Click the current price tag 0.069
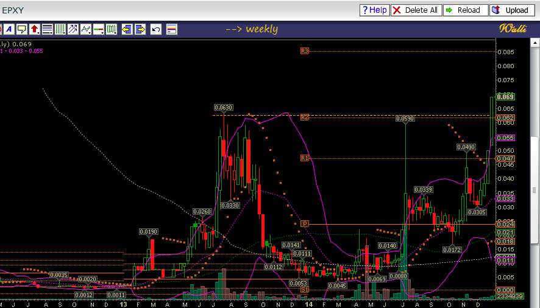Screen dimensions: 540x308 click(x=505, y=97)
